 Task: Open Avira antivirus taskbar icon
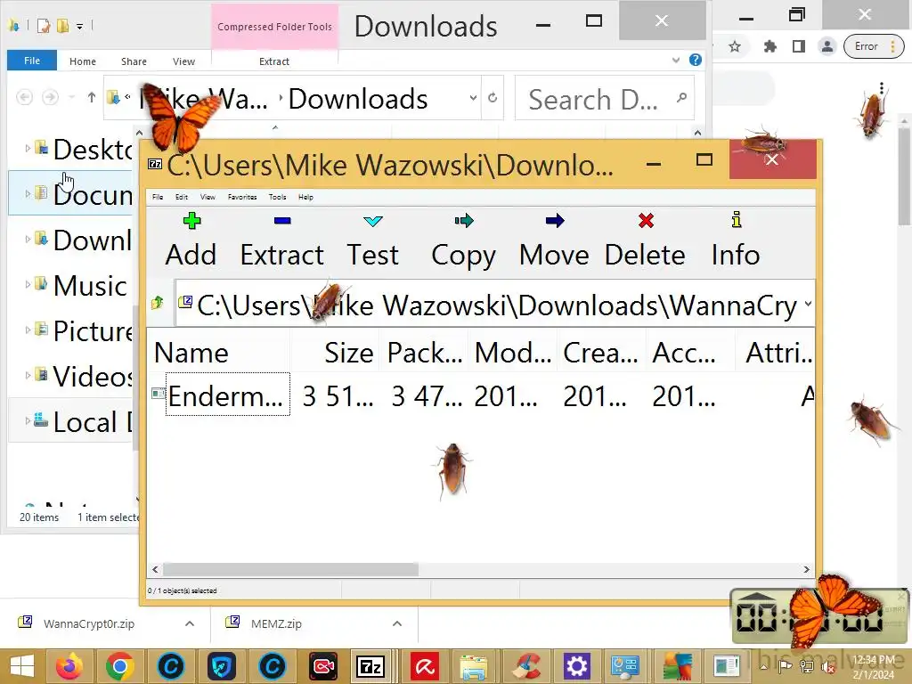(425, 666)
